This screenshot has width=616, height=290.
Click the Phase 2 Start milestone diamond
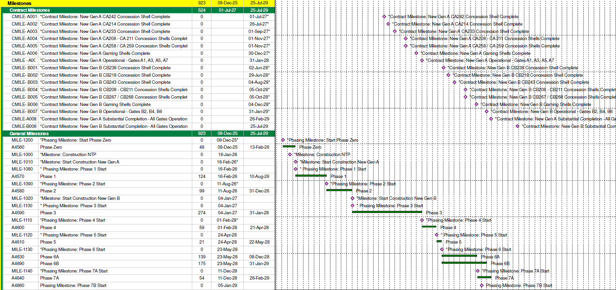326,184
